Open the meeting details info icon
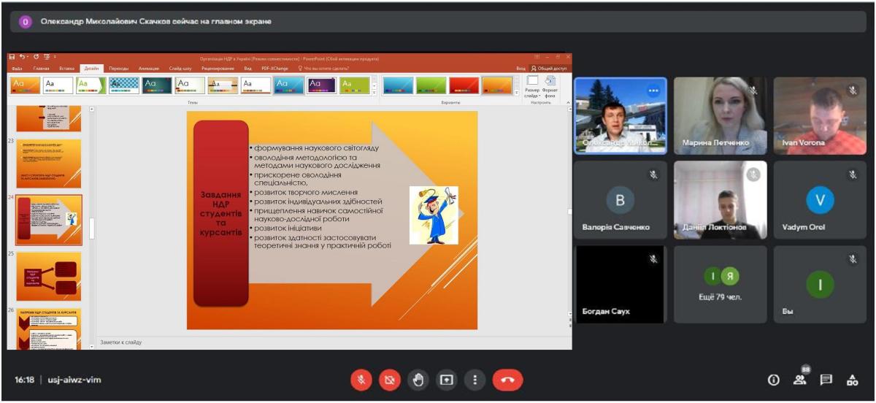This screenshot has height=403, width=876. (773, 380)
